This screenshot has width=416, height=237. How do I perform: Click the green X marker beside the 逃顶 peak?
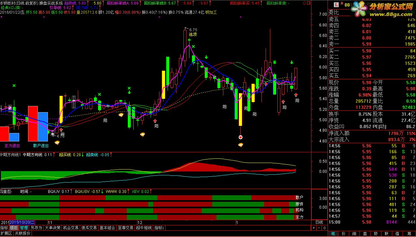tap(193, 47)
